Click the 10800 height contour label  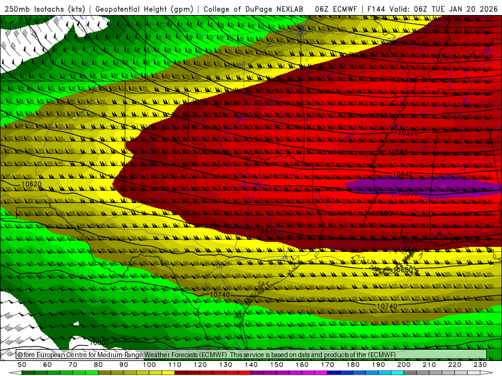click(x=99, y=342)
